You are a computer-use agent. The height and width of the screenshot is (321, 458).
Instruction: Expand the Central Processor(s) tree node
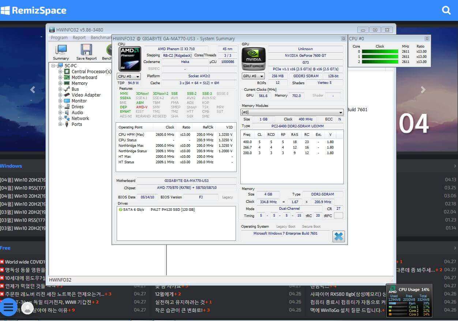tap(60, 72)
